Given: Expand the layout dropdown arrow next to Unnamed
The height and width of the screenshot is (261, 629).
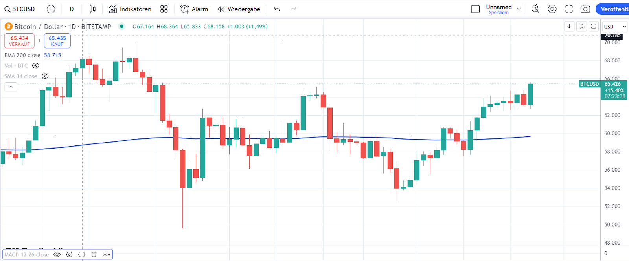Looking at the screenshot, I should coord(519,9).
